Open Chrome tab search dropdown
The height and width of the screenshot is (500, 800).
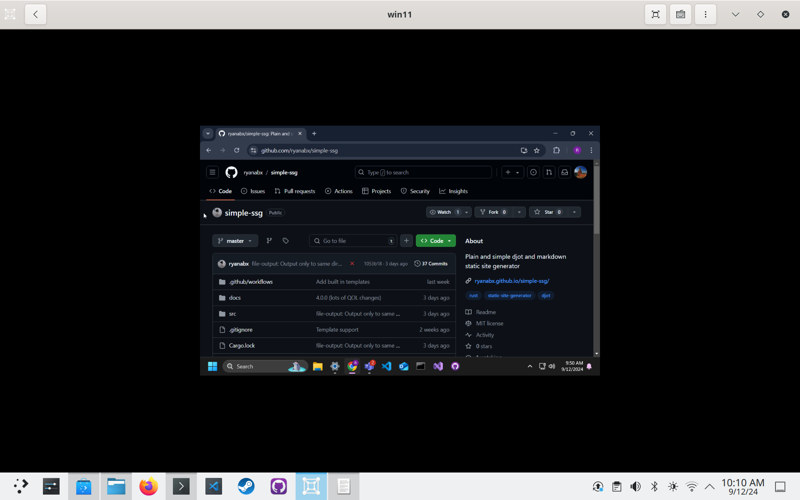click(x=207, y=133)
